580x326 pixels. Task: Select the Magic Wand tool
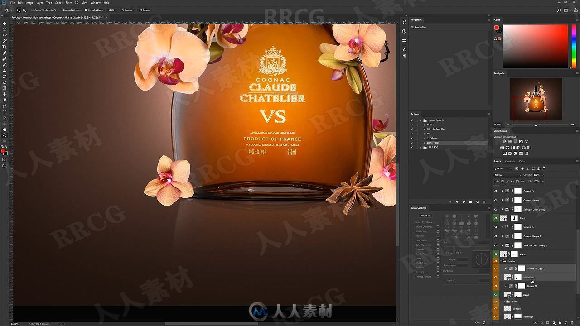(5, 41)
